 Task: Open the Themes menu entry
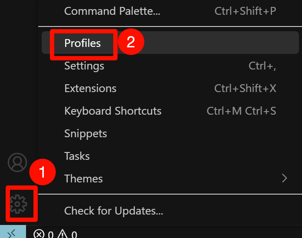(x=170, y=178)
